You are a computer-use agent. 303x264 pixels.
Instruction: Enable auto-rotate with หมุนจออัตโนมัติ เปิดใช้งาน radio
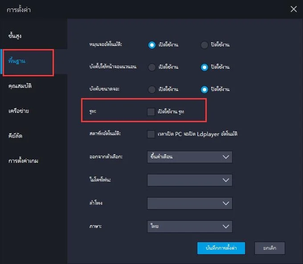tap(151, 45)
